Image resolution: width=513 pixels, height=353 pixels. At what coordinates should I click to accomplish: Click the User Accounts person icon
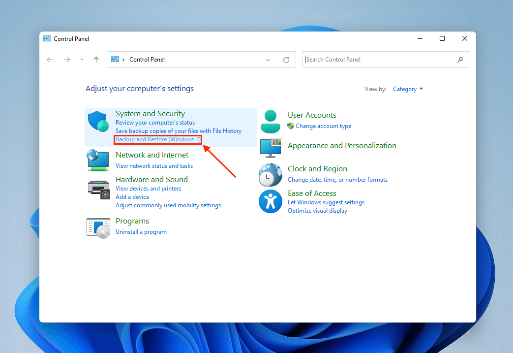270,122
